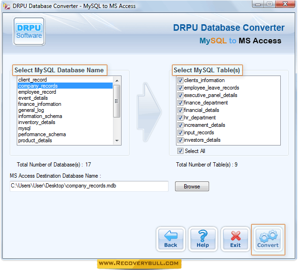Select performance_schema database

[x=65, y=134]
